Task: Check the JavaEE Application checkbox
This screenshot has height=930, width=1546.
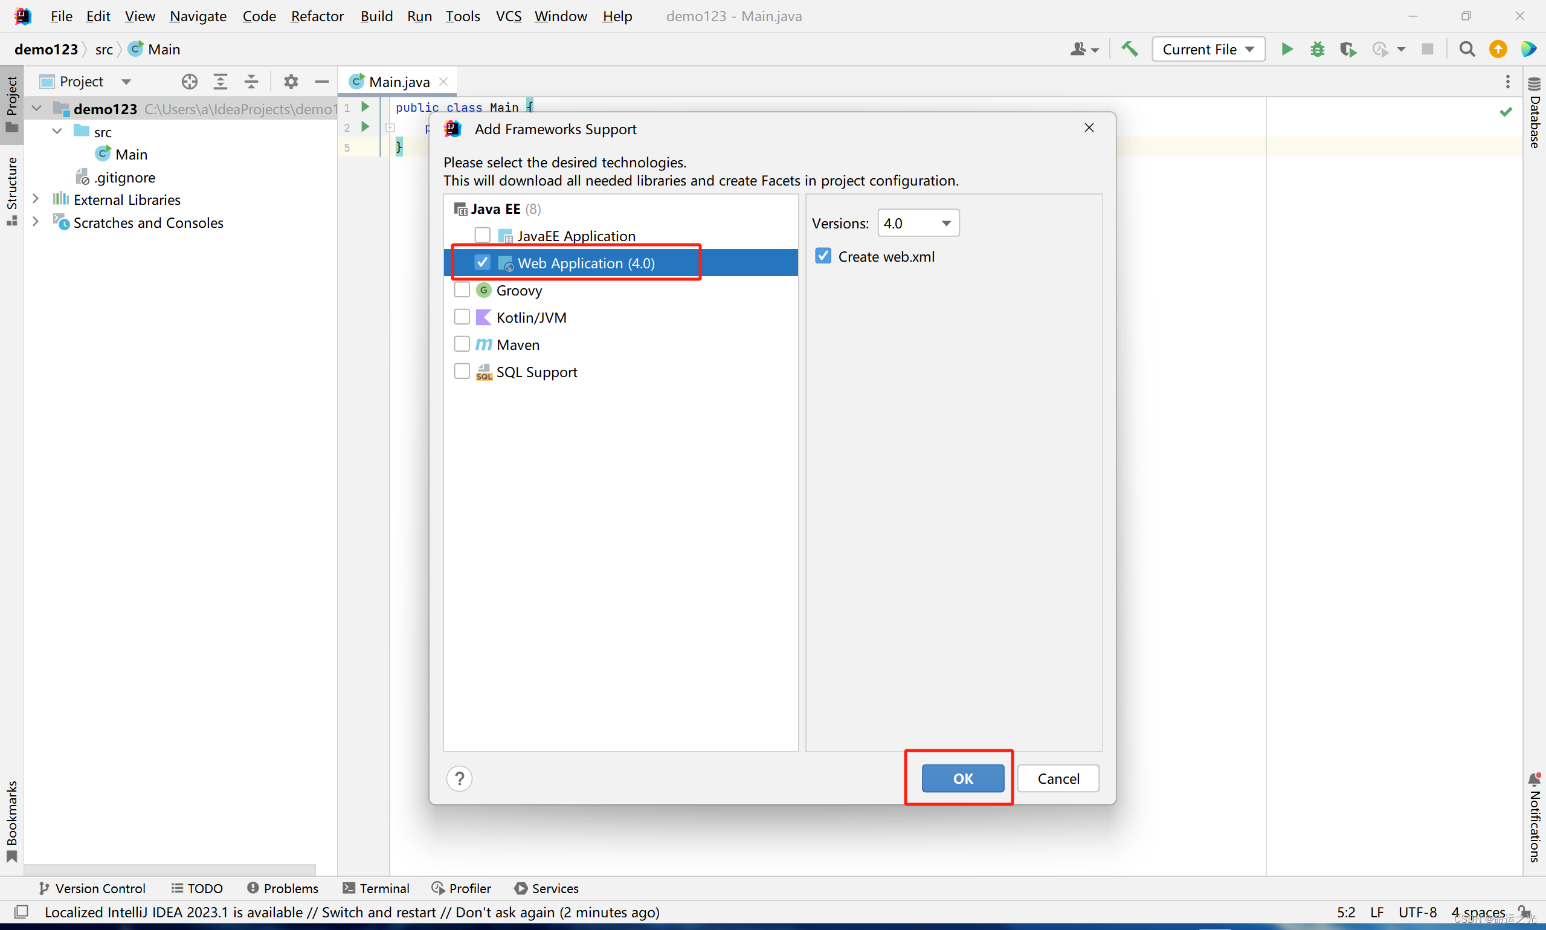Action: coord(480,235)
